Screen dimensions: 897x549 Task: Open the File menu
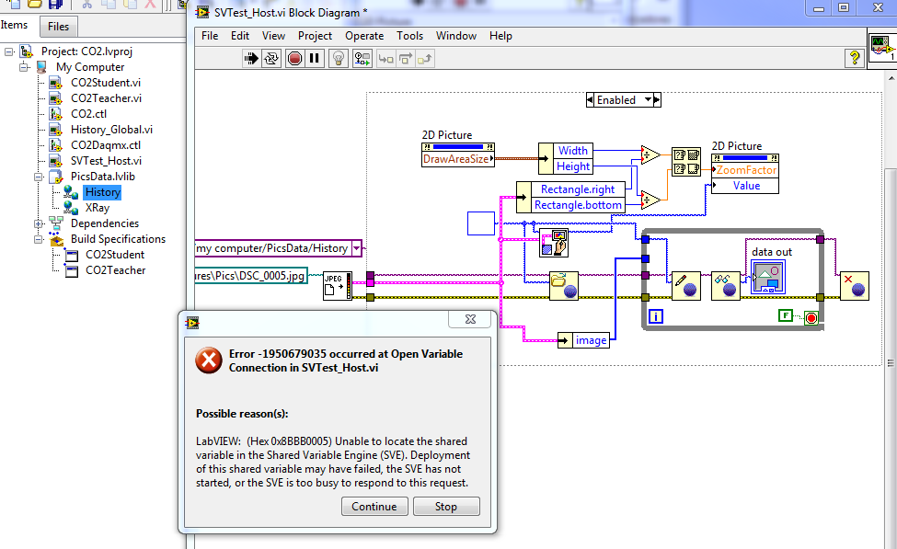(210, 36)
